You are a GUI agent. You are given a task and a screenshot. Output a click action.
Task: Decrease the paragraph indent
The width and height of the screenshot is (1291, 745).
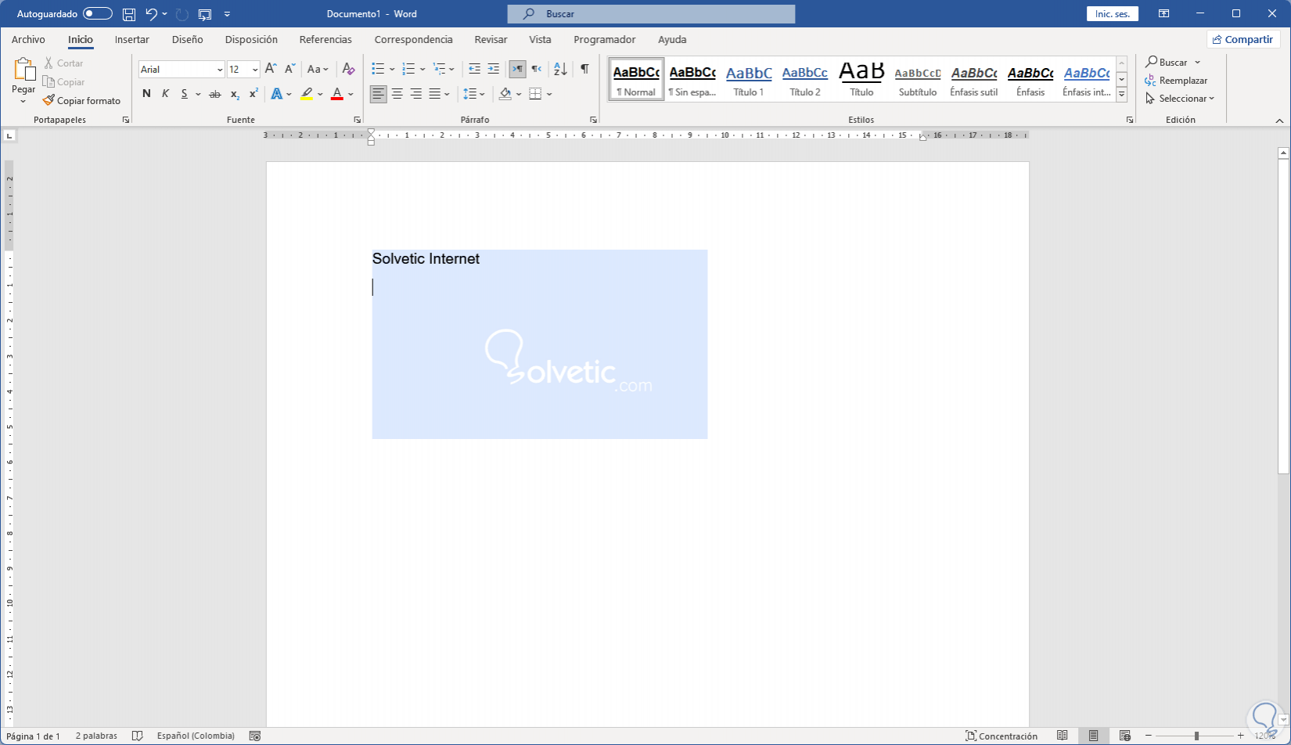474,70
